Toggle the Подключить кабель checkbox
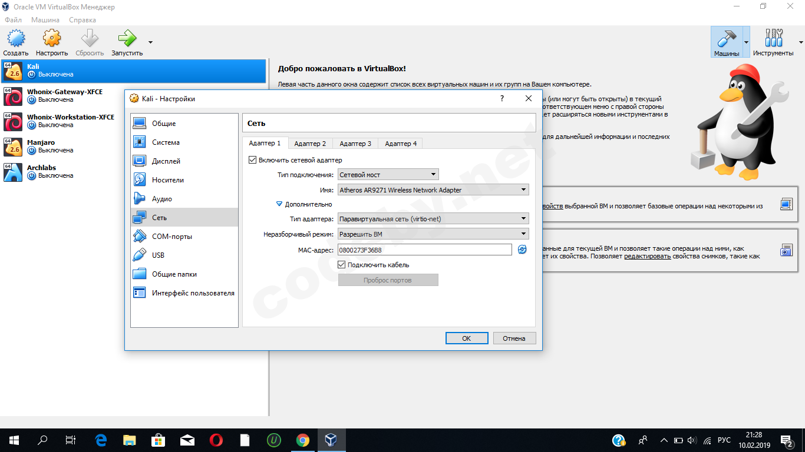 [342, 265]
